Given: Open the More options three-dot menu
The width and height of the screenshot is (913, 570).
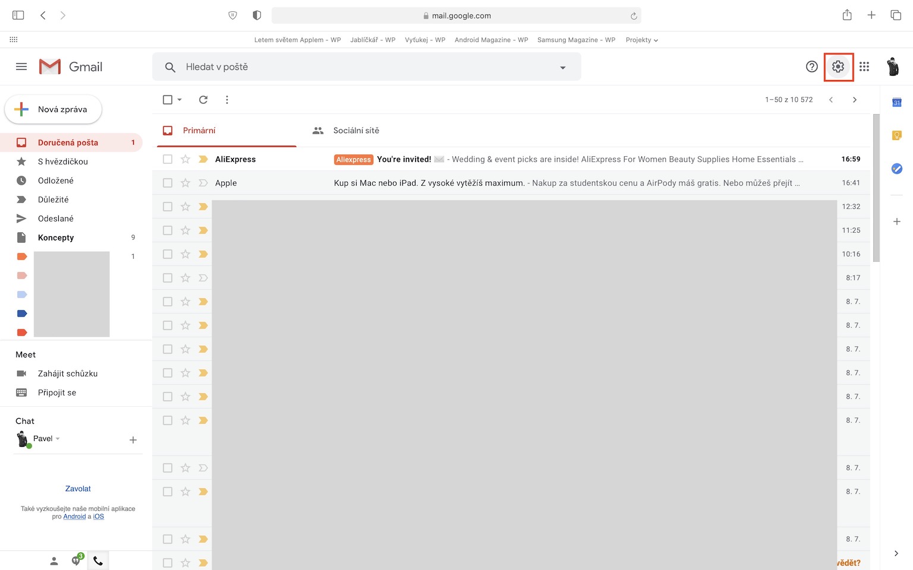Looking at the screenshot, I should [x=227, y=100].
